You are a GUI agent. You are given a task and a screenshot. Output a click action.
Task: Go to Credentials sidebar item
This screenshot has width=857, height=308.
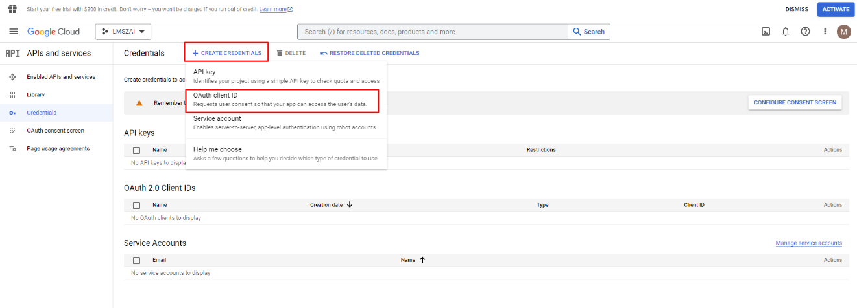pyautogui.click(x=42, y=113)
